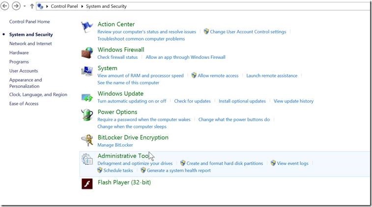Open Hardware category in sidebar
Screen dimensions: 372x207
[19, 52]
